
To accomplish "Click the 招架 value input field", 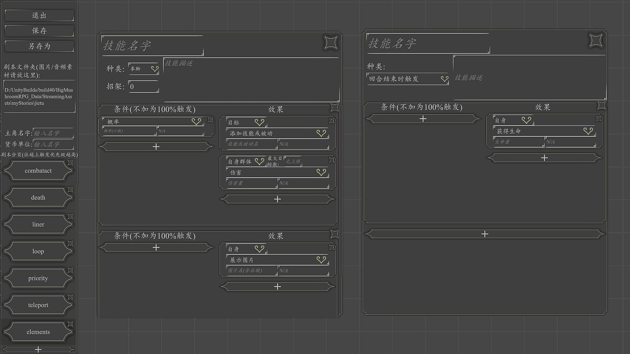I will click(x=144, y=87).
